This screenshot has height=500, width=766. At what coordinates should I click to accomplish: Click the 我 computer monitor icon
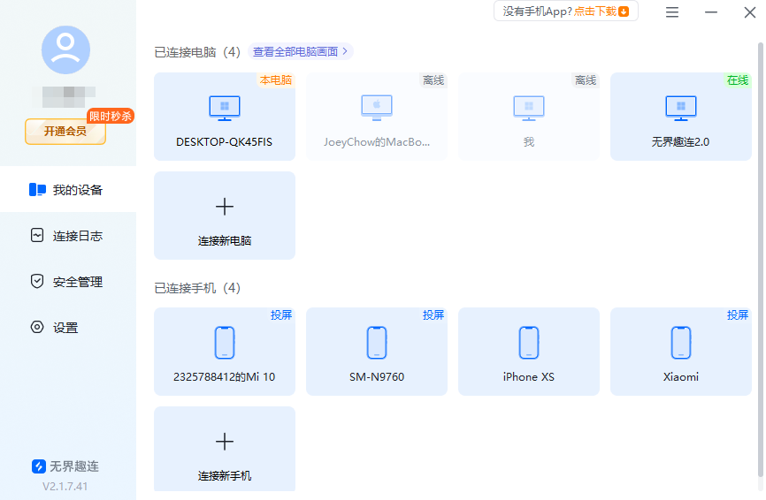529,109
